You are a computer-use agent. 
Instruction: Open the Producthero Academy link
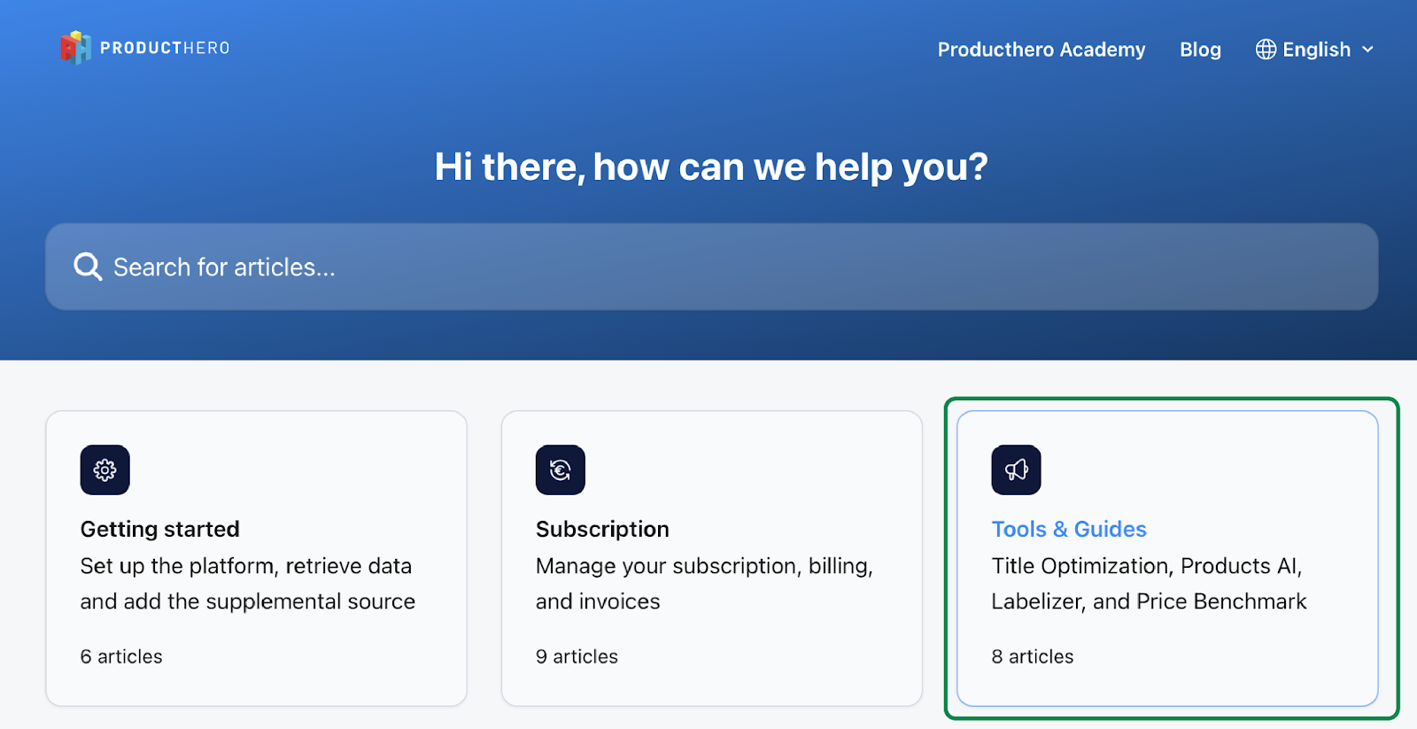1041,50
